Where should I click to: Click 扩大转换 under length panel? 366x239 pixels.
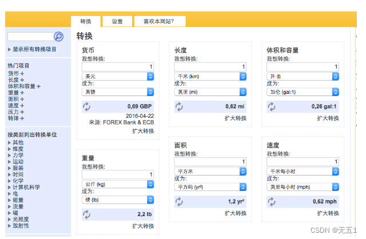click(236, 118)
